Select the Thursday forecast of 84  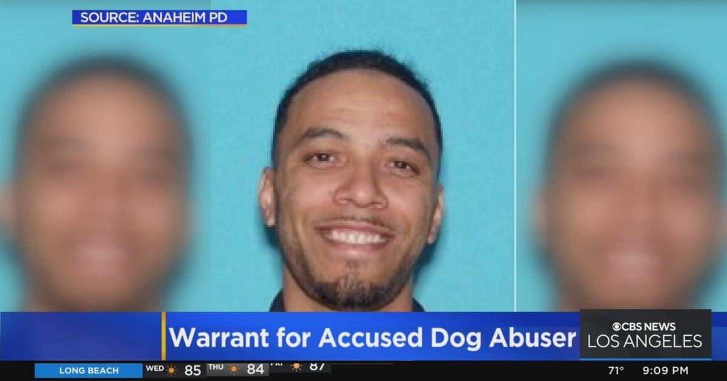point(255,370)
